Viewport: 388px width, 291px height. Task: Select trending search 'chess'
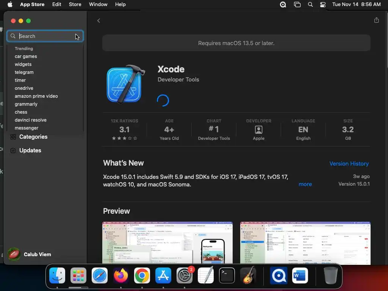coord(21,112)
